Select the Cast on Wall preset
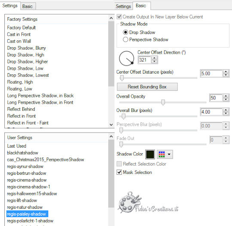Screen dimensions: 232x226 point(19,41)
